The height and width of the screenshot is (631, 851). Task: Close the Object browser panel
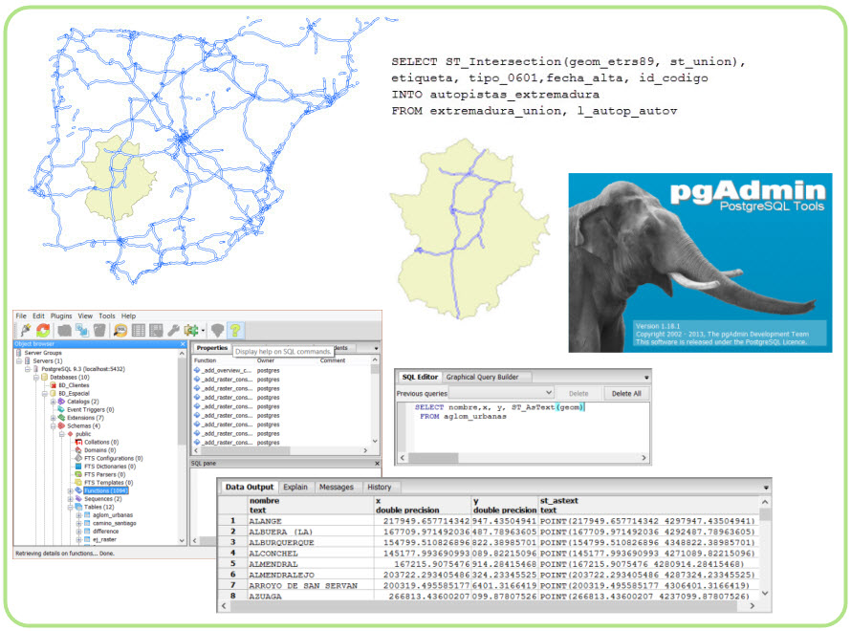point(183,342)
